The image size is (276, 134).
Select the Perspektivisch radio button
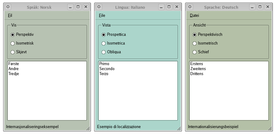pos(195,35)
